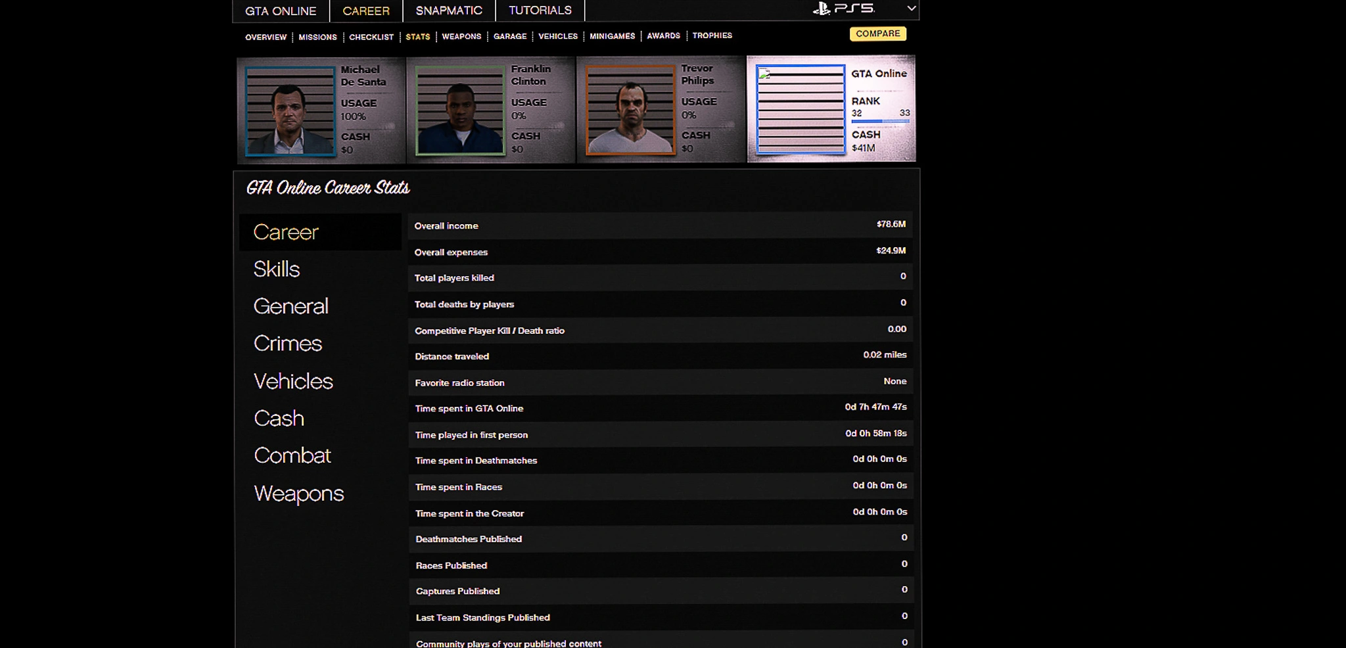Show the Skills stats category
The image size is (1346, 648).
[x=277, y=269]
